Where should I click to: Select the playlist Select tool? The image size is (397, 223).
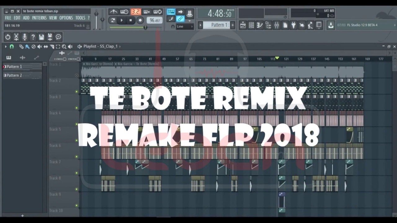[58, 46]
